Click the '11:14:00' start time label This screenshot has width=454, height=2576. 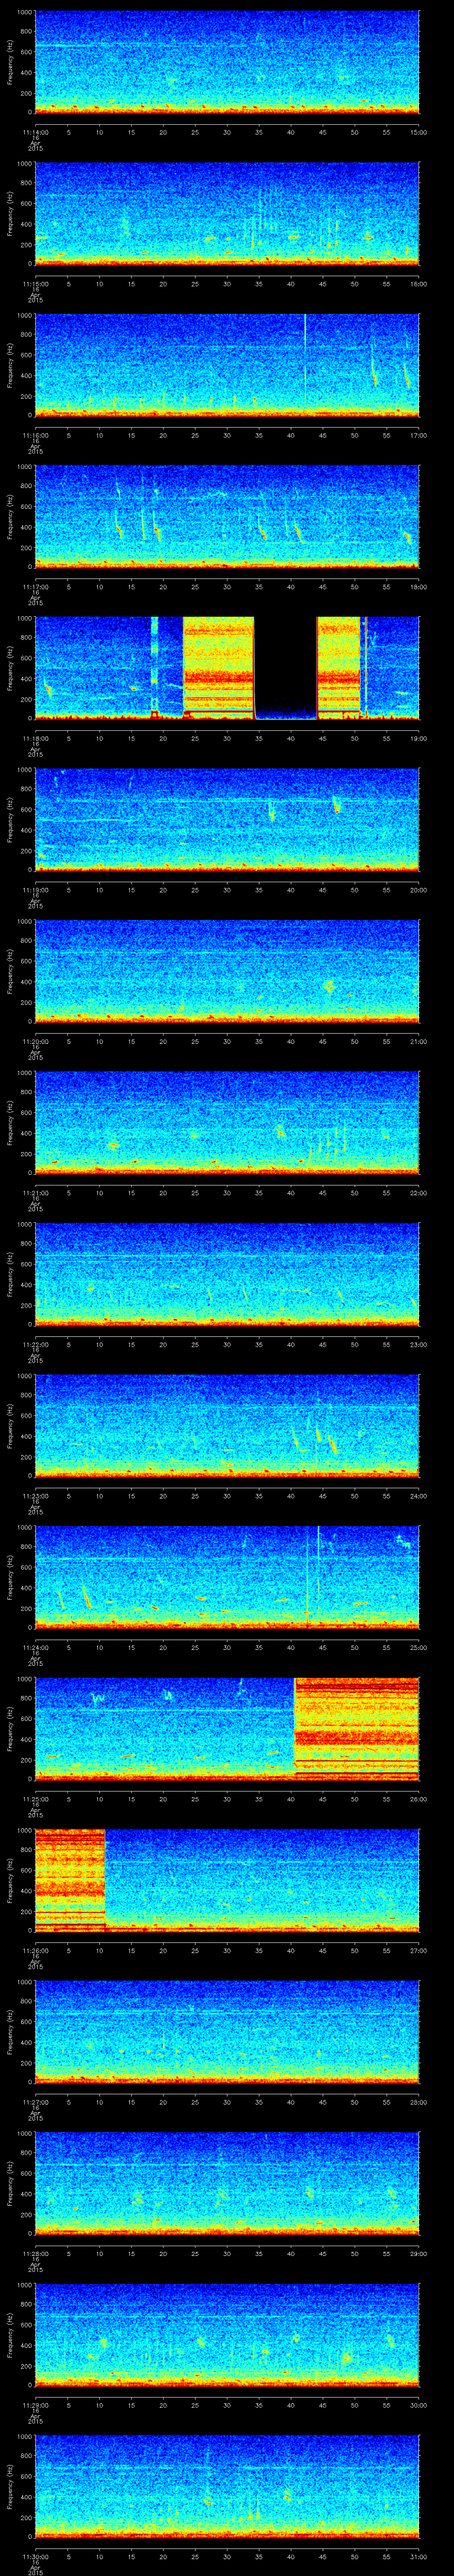(35, 131)
